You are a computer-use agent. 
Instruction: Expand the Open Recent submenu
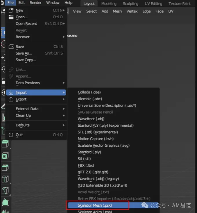[x=64, y=24]
